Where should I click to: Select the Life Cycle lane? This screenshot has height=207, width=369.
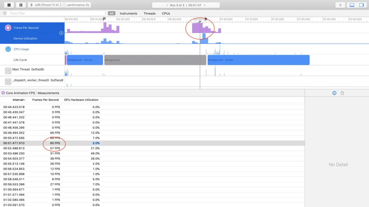(20, 60)
